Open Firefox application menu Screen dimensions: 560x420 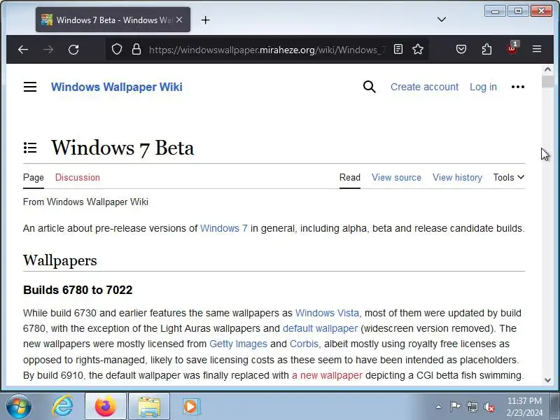click(x=537, y=49)
